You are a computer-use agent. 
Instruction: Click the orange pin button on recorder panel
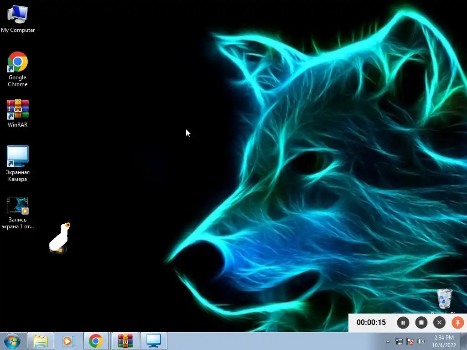pyautogui.click(x=458, y=323)
